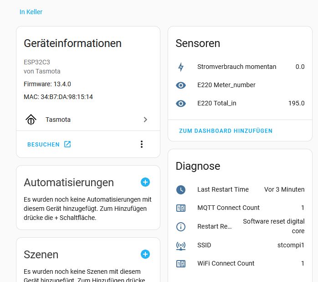Select the Stromverbrauch momentan sensor row
Viewport: 318px width, 282px height.
(x=237, y=67)
